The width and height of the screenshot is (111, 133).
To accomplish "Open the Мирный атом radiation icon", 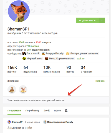I will pos(24,59).
